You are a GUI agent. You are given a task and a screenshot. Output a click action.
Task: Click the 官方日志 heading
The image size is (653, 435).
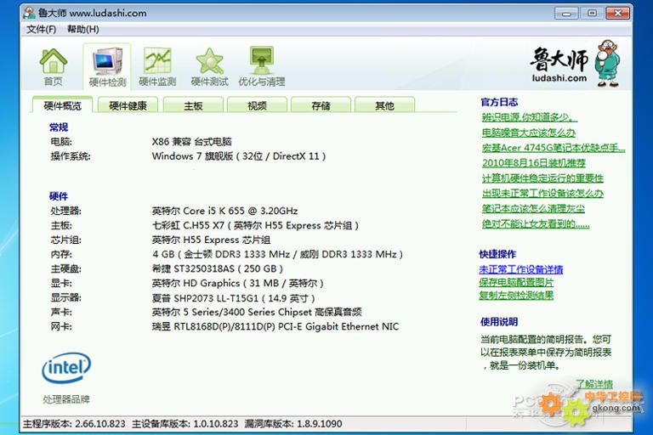499,102
